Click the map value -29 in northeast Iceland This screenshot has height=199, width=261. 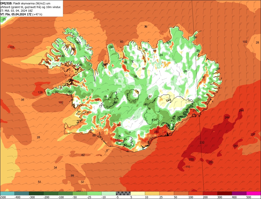197,51
